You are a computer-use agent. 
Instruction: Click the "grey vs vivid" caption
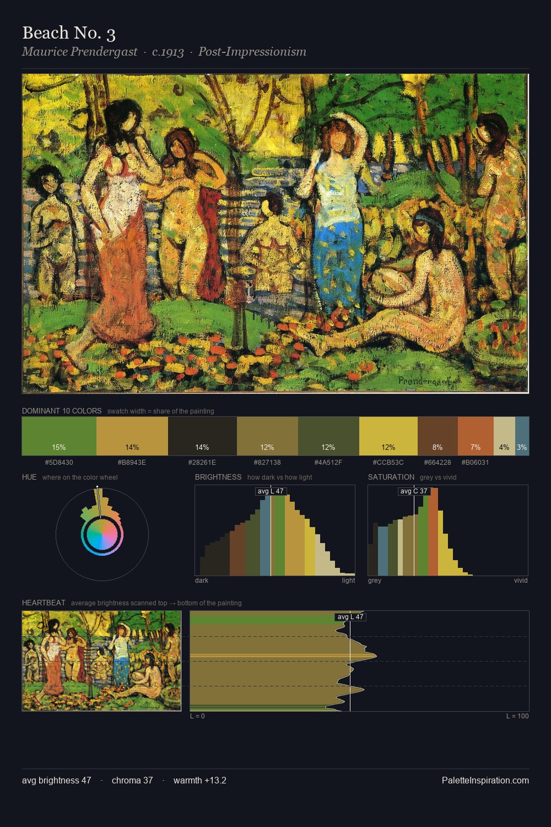438,477
